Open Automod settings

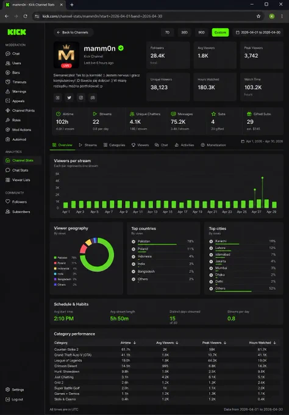tap(16, 139)
